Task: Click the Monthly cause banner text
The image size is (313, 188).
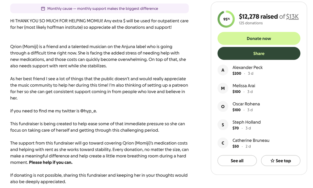Action: [x=103, y=9]
